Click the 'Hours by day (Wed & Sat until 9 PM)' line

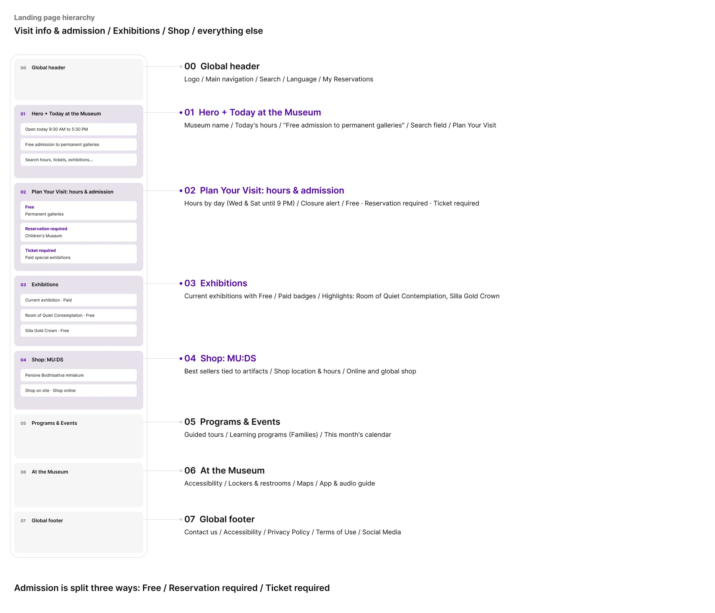(332, 203)
